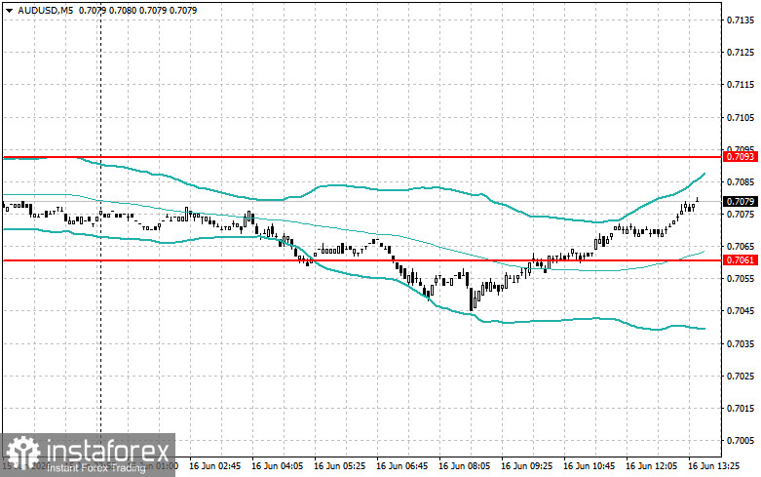The image size is (761, 477).
Task: Click the 0.7005 price scale value
Action: click(x=741, y=441)
